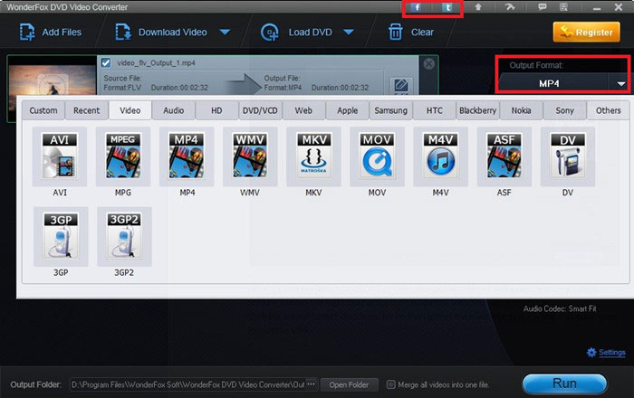Click the Download Video button
Image resolution: width=634 pixels, height=398 pixels.
161,33
